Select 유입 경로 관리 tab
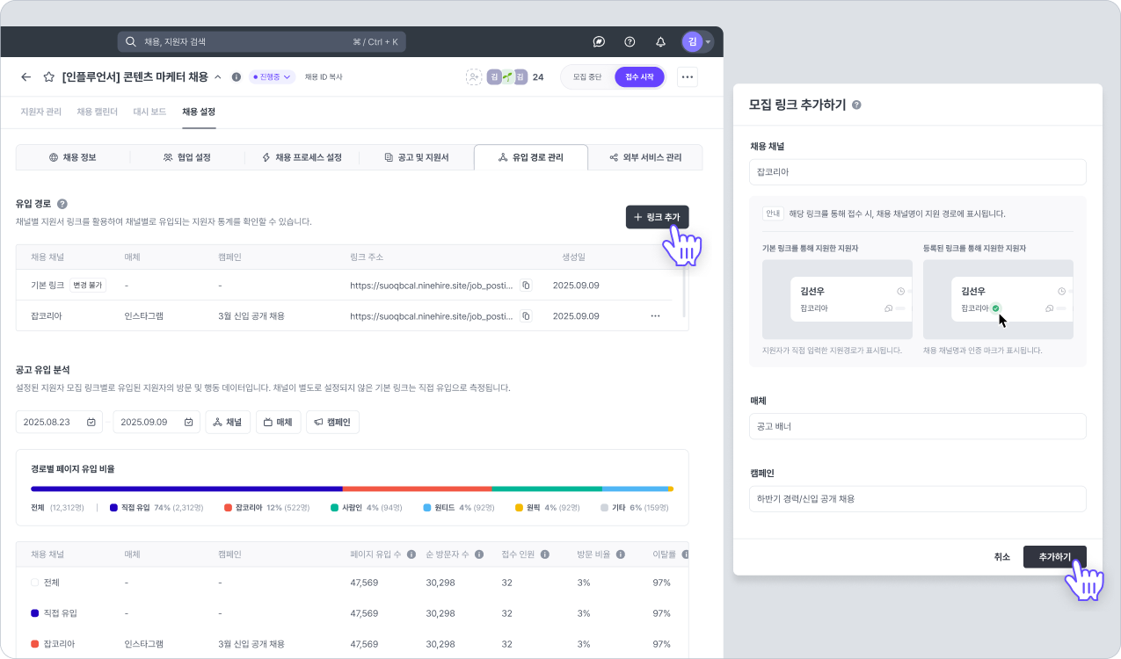1121x659 pixels. pyautogui.click(x=531, y=157)
